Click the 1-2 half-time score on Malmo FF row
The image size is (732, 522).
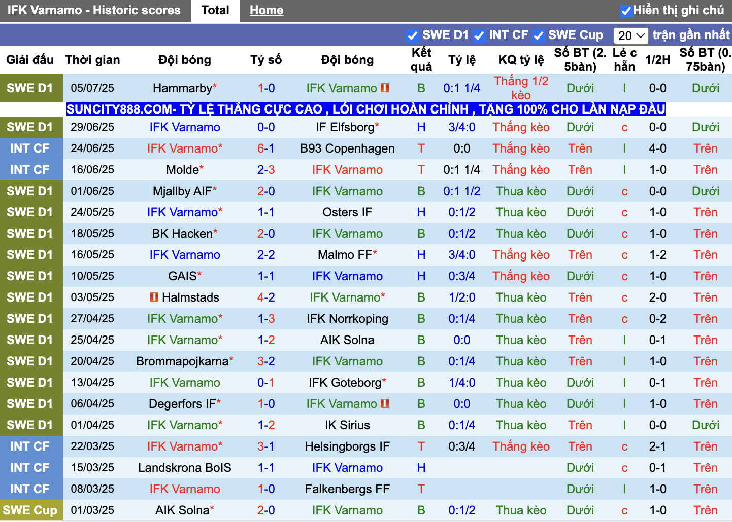click(658, 255)
